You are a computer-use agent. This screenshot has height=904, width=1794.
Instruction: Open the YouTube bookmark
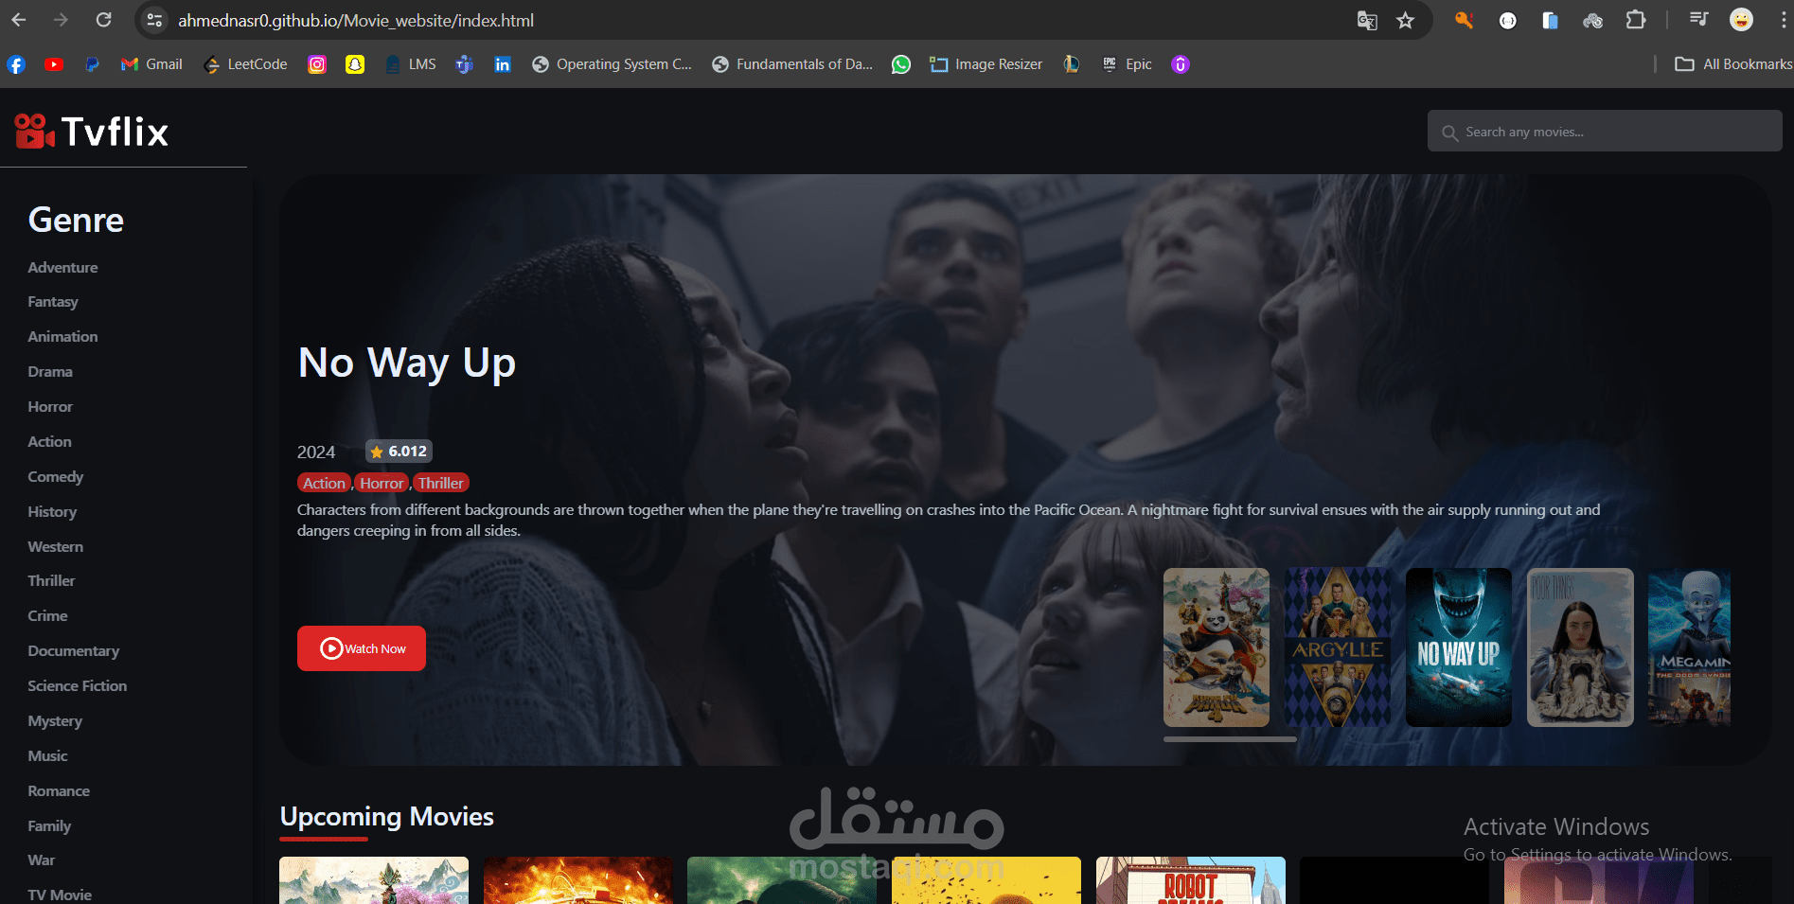[54, 64]
